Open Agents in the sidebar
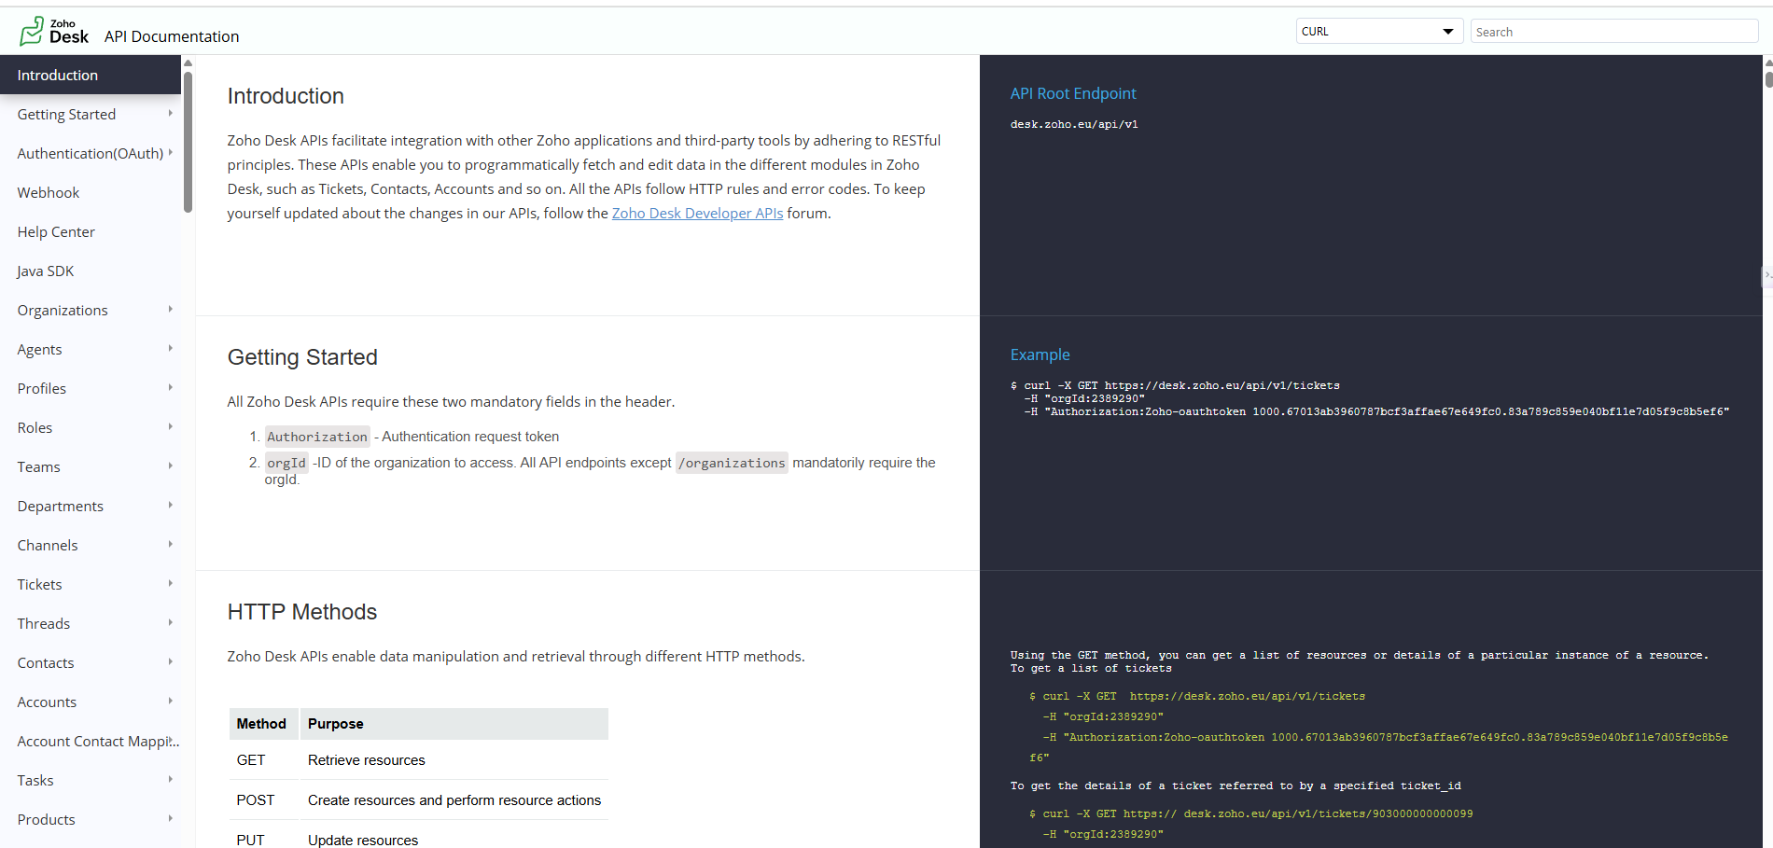Screen dimensions: 1773x848 (x=39, y=349)
